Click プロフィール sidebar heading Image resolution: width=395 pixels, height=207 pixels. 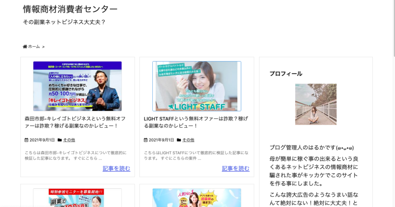286,74
